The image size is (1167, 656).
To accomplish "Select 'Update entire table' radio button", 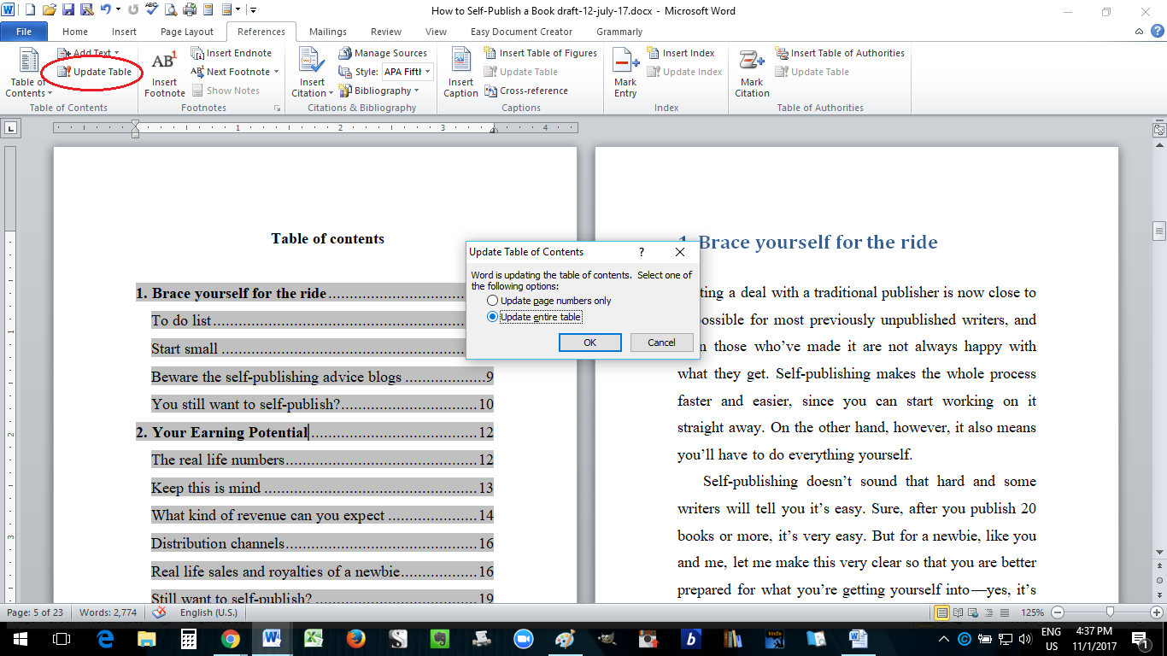I will click(492, 317).
